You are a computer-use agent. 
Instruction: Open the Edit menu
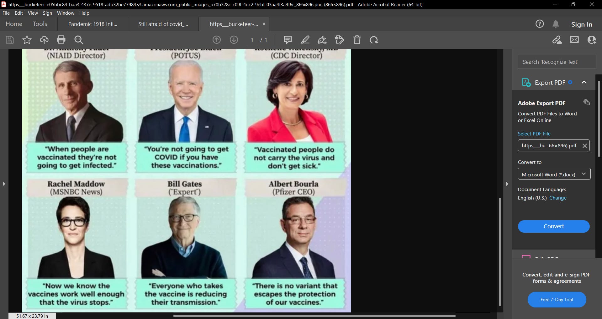tap(19, 13)
